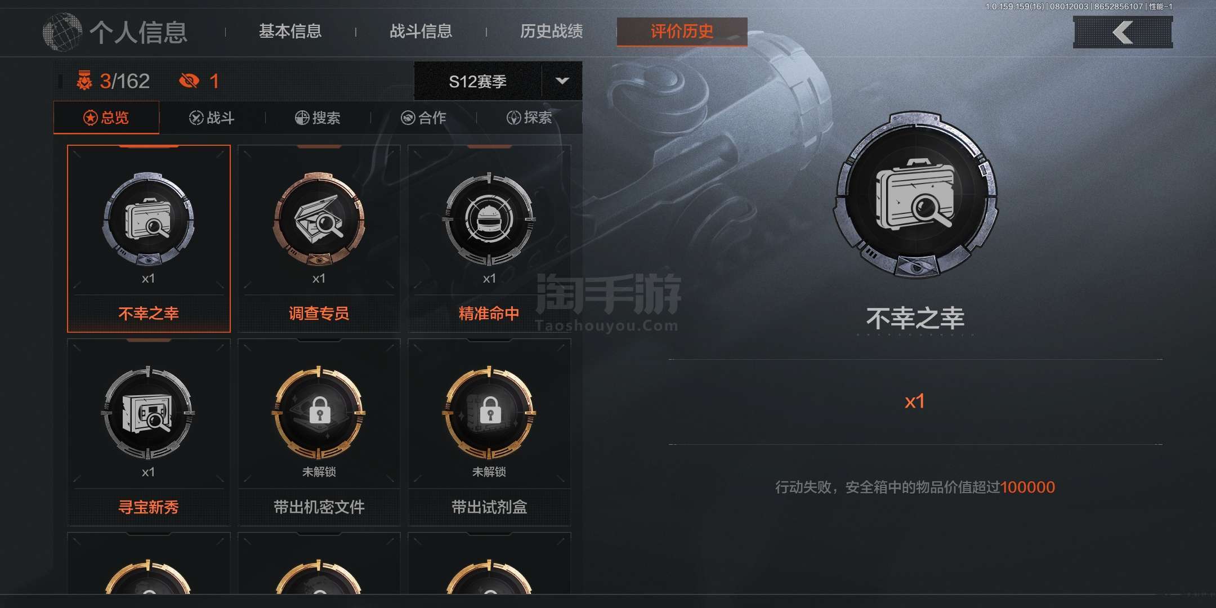Go back using the arrow button

coord(1123,32)
